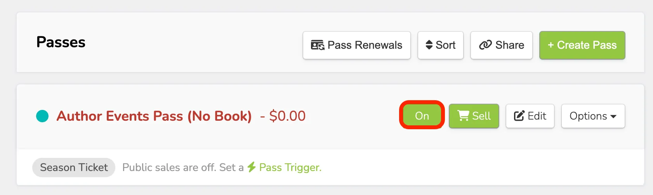
Task: Click the Season Ticket badge
Action: (x=74, y=168)
